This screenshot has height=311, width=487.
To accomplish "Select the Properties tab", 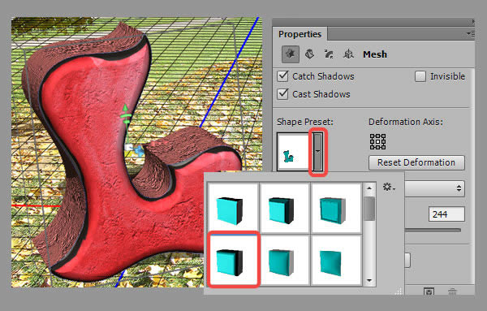I will (x=300, y=34).
